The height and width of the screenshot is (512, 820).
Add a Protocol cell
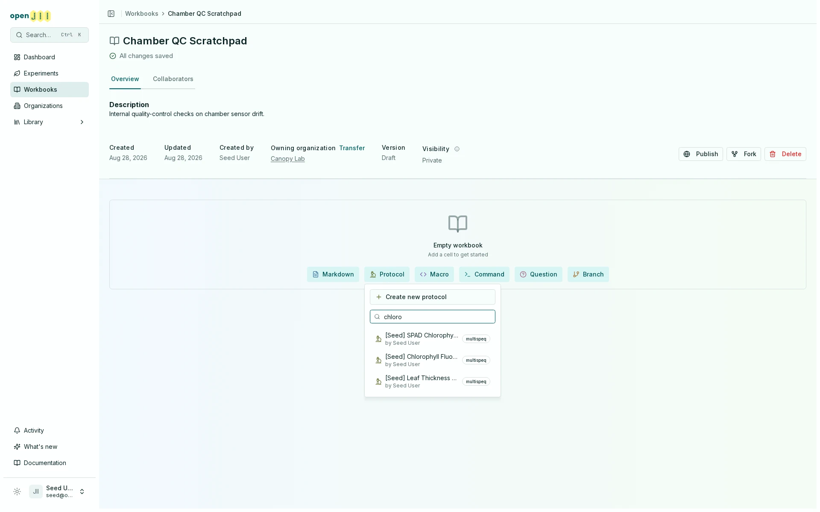click(x=387, y=274)
